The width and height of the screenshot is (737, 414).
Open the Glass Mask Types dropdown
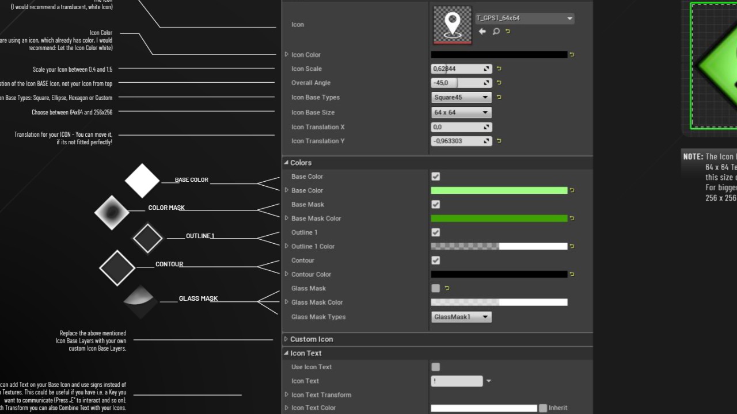tap(461, 317)
